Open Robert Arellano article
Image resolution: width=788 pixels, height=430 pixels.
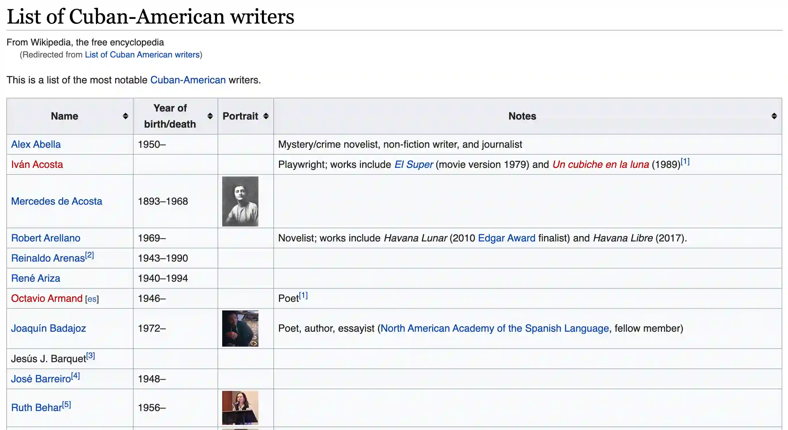[x=45, y=238]
